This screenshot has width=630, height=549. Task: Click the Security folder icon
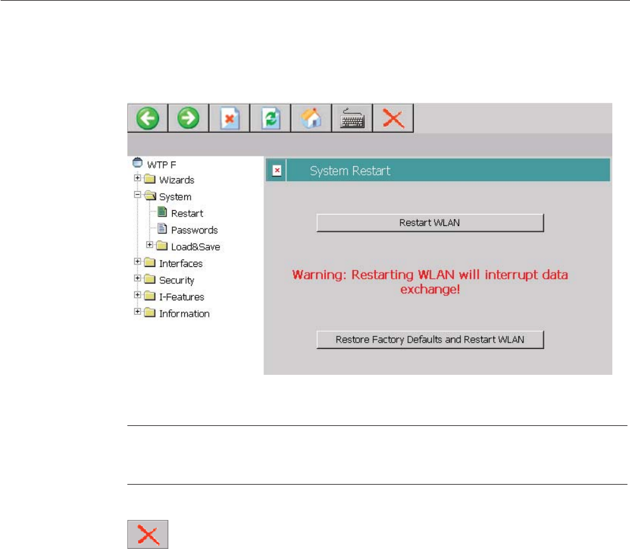coord(149,279)
